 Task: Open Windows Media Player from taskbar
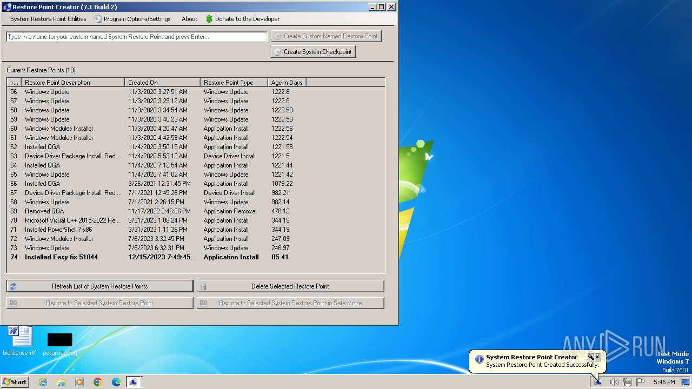[79, 382]
